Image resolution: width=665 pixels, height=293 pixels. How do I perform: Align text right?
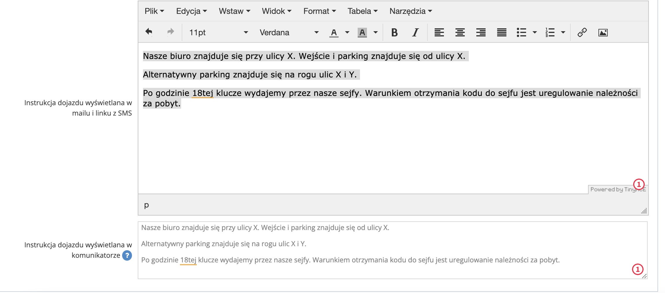click(x=481, y=32)
